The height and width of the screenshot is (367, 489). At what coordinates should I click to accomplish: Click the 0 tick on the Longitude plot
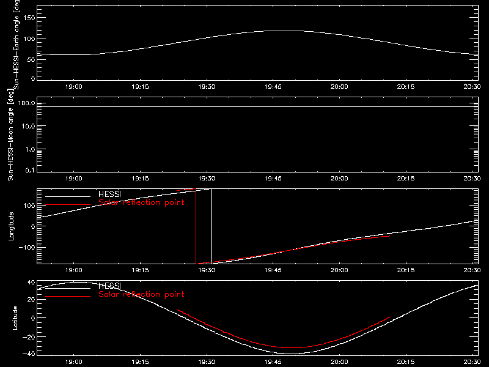[x=34, y=226]
